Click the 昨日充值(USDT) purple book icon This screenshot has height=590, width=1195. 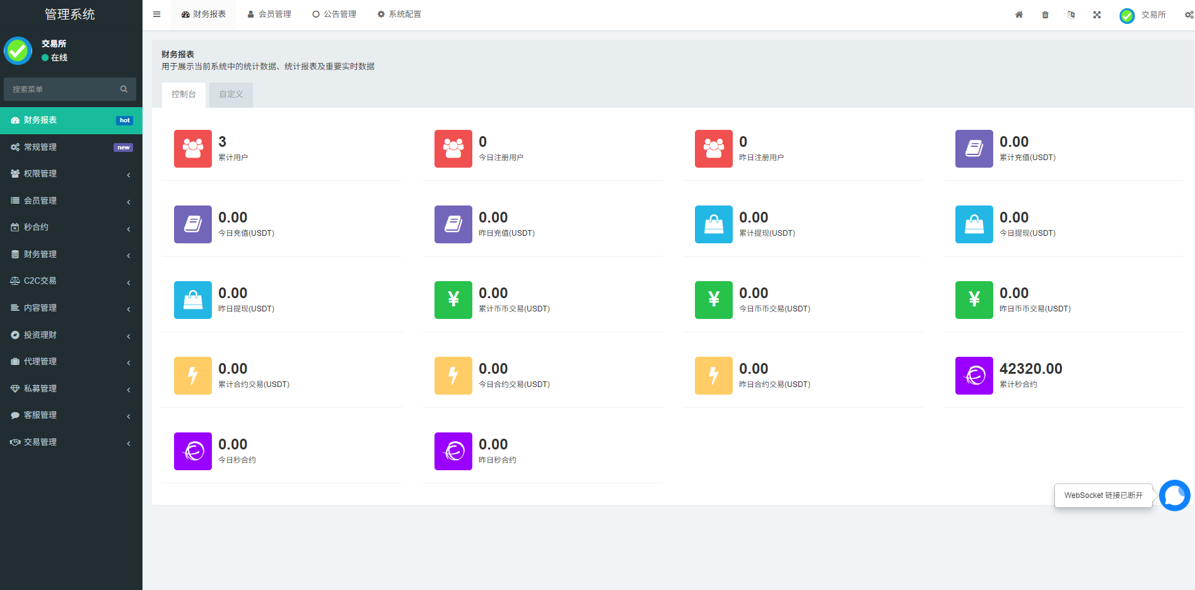coord(453,224)
